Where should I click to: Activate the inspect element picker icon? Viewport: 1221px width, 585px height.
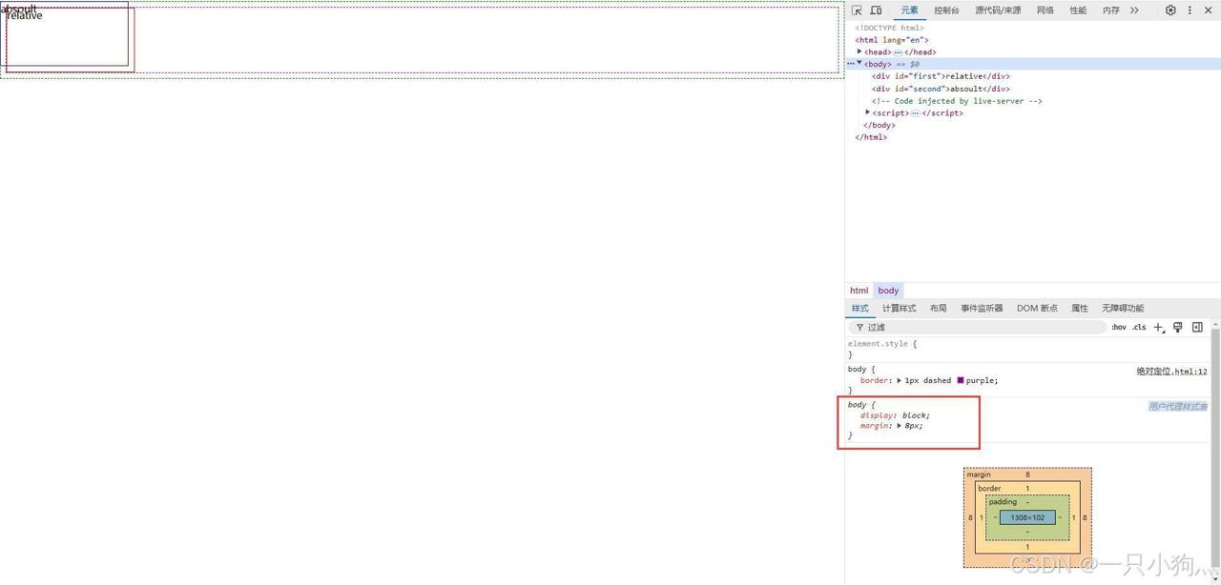(857, 10)
